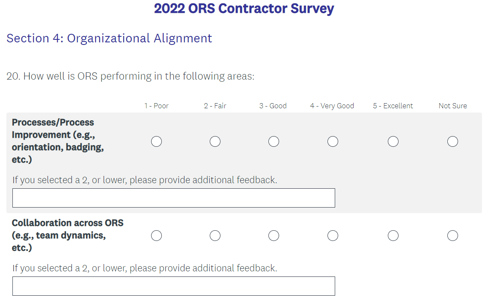This screenshot has height=300, width=491.
Task: Rate Processes/Process Improvement as 2 - Fair
Action: coord(215,141)
